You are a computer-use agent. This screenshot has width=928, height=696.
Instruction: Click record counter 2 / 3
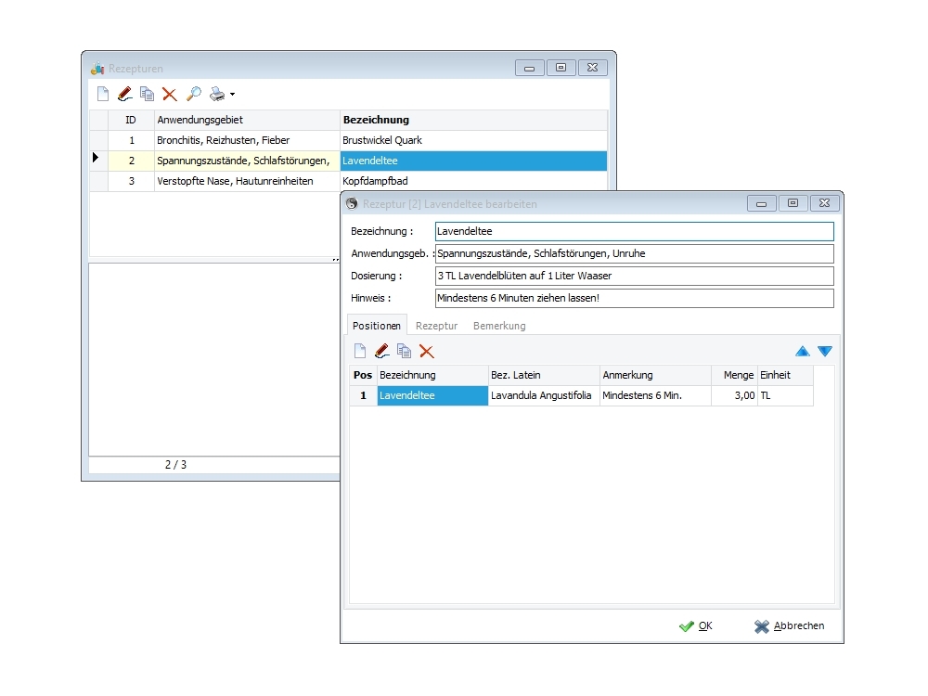point(175,465)
